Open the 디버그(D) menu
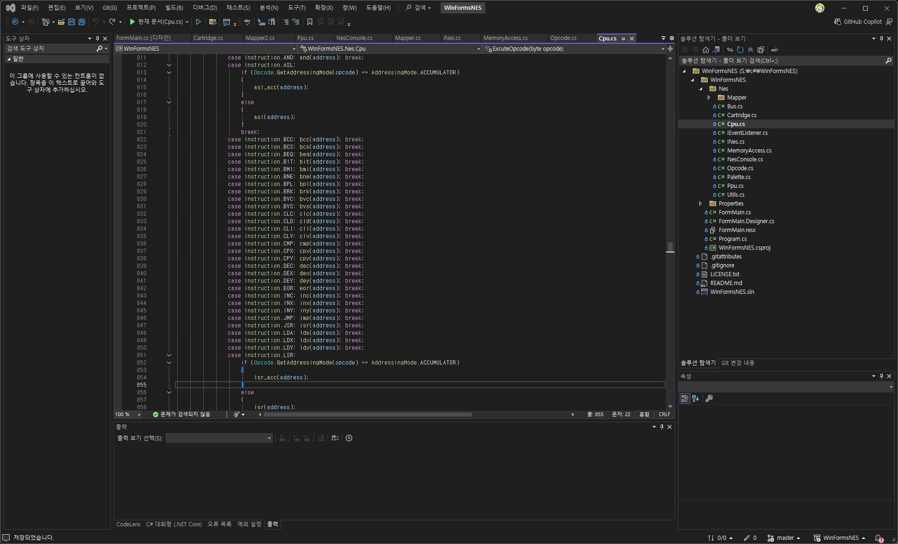 [205, 7]
